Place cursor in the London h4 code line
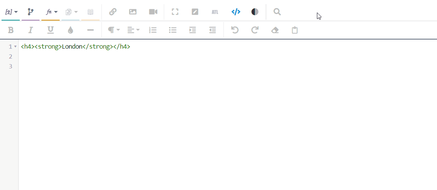The height and width of the screenshot is (190, 437). (x=76, y=46)
